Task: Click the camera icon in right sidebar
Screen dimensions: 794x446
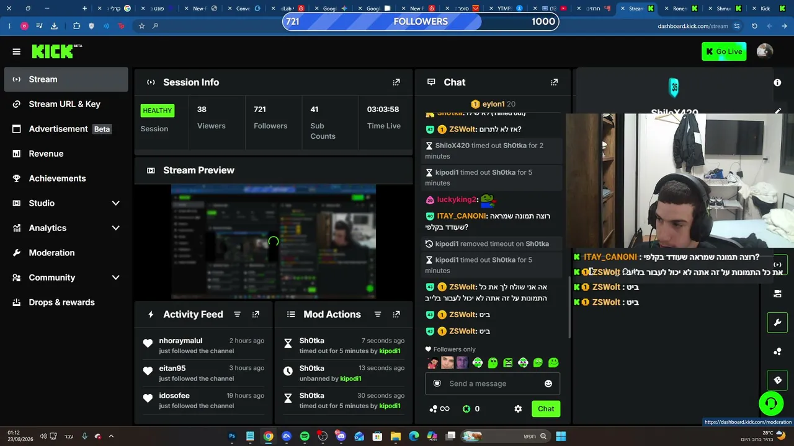Action: [x=777, y=294]
